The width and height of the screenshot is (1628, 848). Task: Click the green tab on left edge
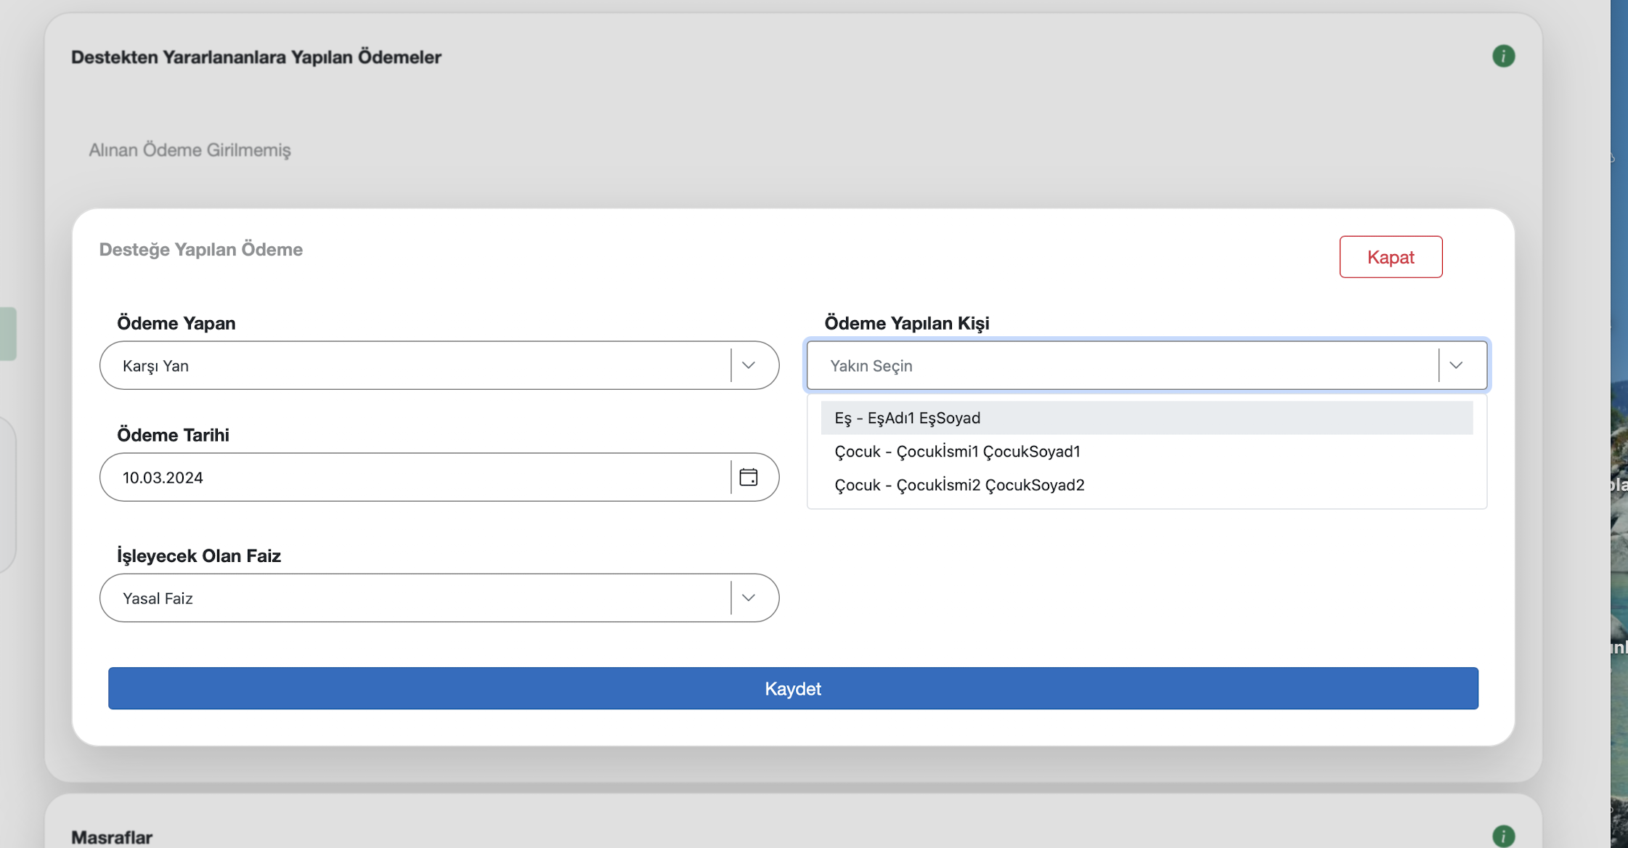[7, 334]
